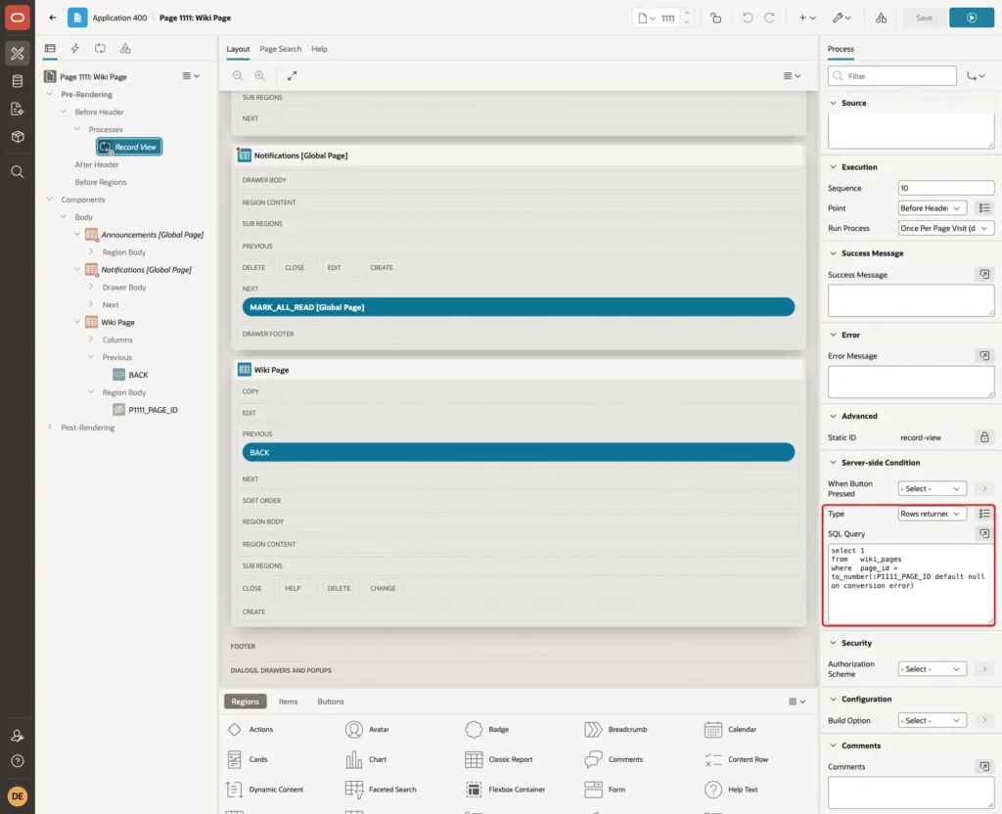Click Application 400 breadcrumb link
This screenshot has width=1002, height=814.
coord(119,18)
